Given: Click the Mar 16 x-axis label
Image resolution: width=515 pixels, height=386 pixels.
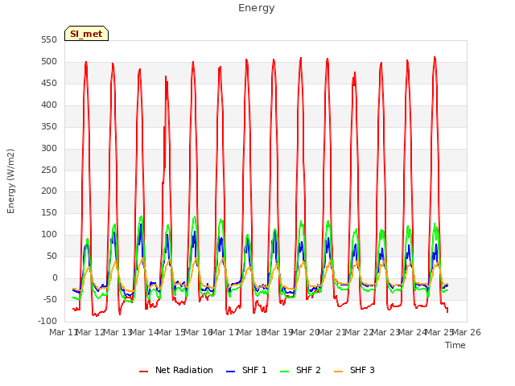Looking at the screenshot, I should click(198, 332).
